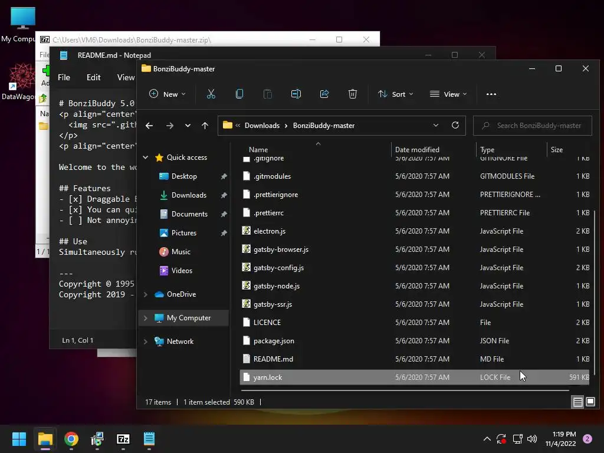Open the New dropdown in Explorer
This screenshot has height=453, width=604.
(x=167, y=94)
